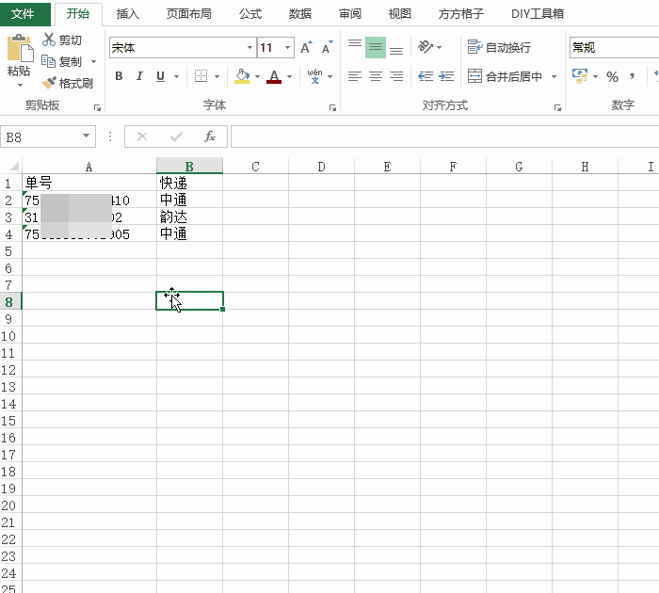Click the text orientation icon
This screenshot has width=659, height=593.
pos(425,47)
